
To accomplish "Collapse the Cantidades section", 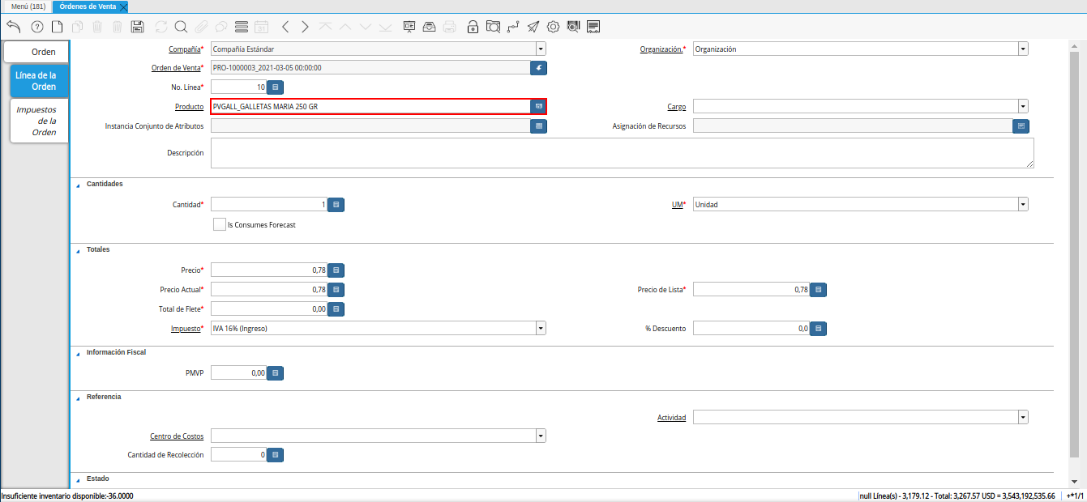I will click(79, 185).
